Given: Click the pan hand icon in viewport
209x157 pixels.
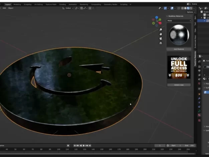Looking at the screenshot, I should coord(161,34).
